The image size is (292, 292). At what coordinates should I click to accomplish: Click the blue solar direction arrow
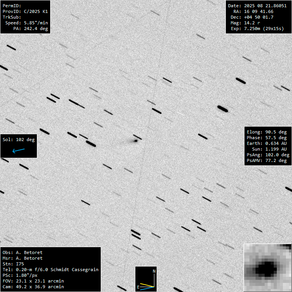pyautogui.click(x=18, y=151)
